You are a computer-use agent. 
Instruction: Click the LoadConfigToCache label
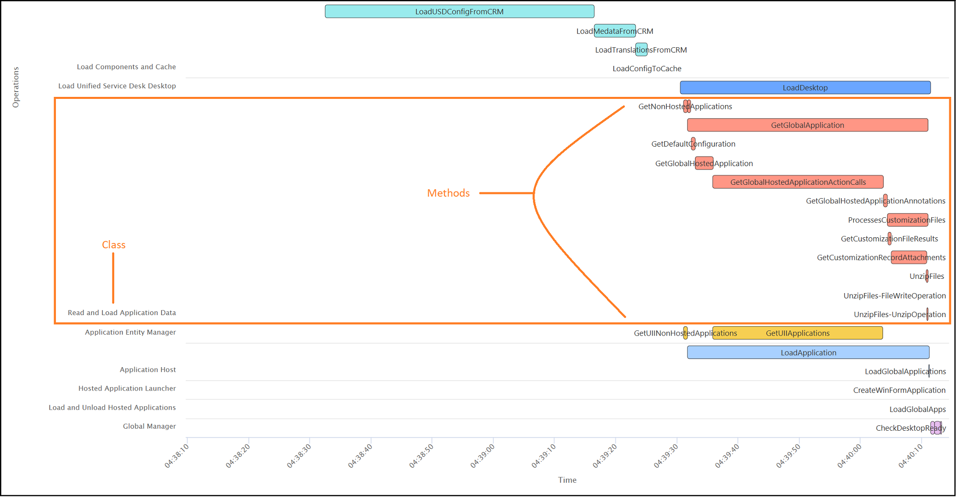point(647,69)
